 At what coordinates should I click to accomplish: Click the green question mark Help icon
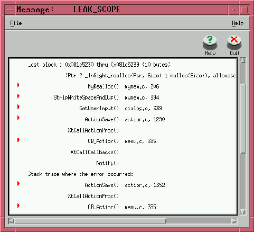pos(210,42)
